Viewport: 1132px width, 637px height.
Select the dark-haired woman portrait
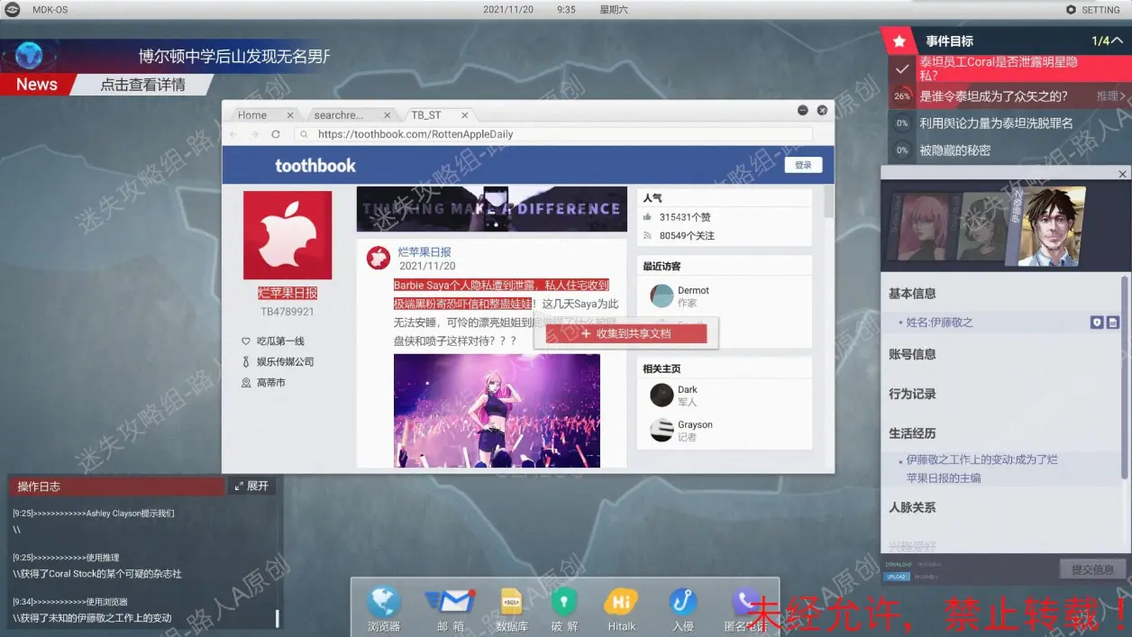click(982, 225)
